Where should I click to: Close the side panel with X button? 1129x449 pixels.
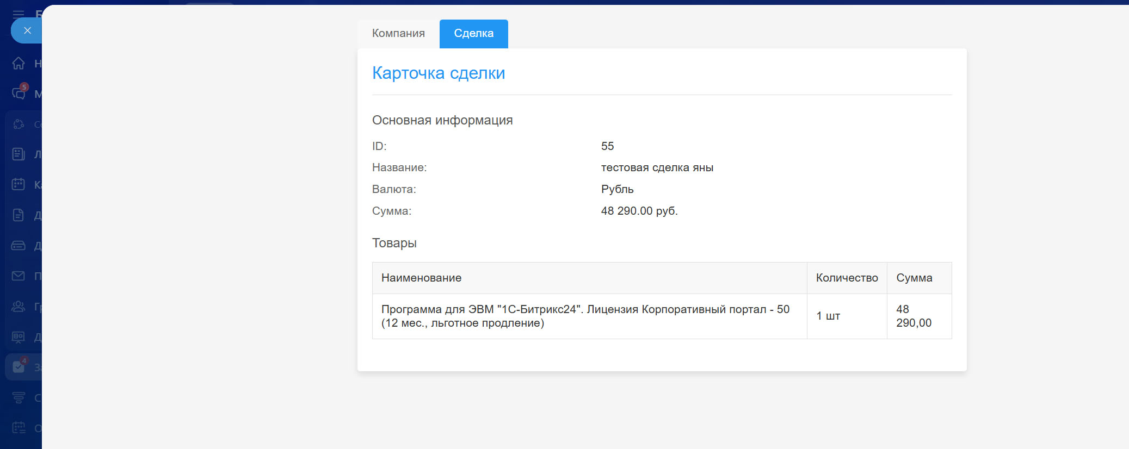(27, 30)
